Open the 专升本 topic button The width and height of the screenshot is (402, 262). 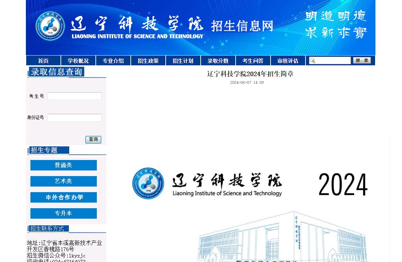tap(64, 213)
